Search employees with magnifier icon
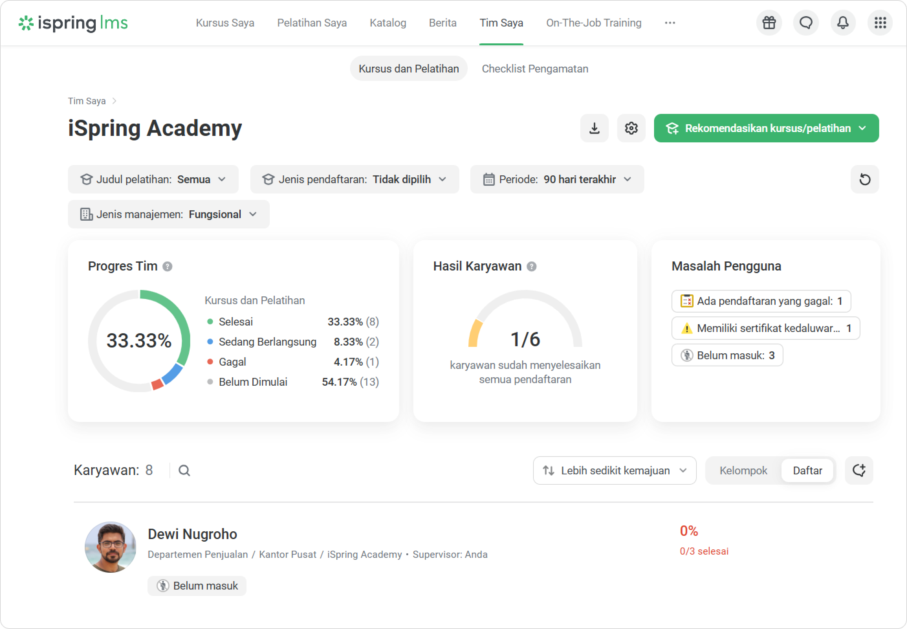The height and width of the screenshot is (629, 907). coord(184,470)
